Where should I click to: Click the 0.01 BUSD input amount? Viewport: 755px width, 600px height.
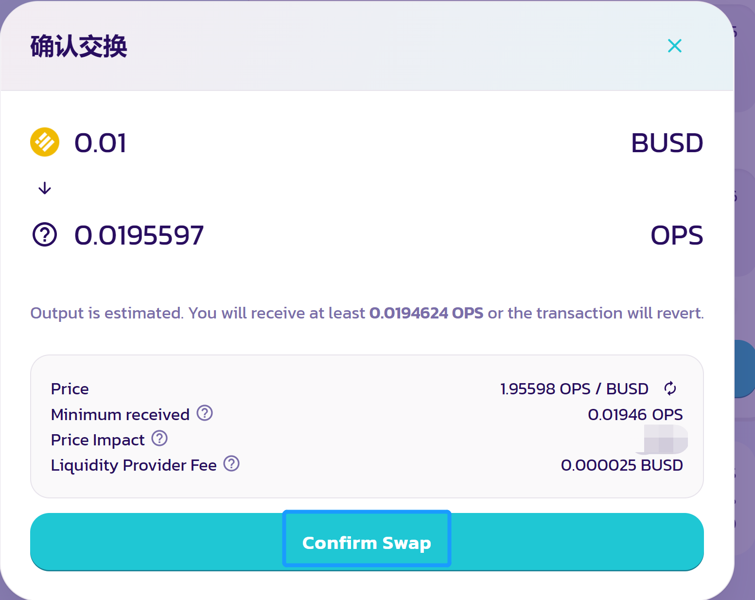pos(100,143)
